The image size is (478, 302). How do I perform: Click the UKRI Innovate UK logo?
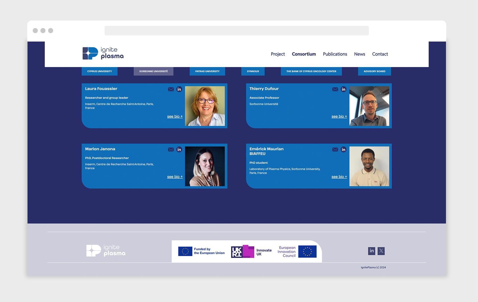coord(251,251)
